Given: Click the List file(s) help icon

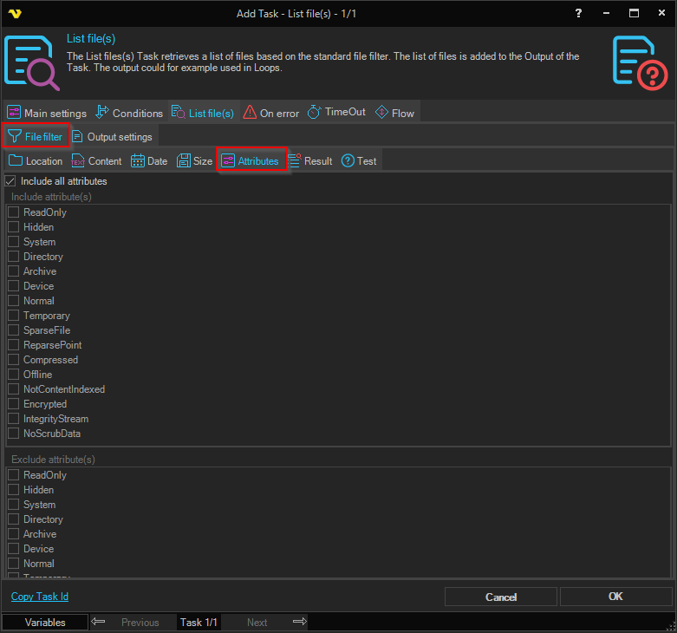Looking at the screenshot, I should click(x=639, y=62).
